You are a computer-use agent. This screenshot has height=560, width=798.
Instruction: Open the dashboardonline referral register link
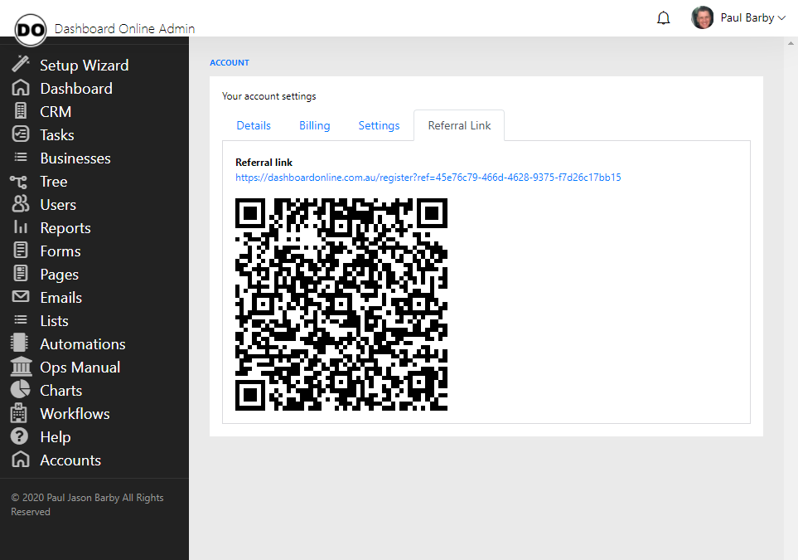(428, 178)
